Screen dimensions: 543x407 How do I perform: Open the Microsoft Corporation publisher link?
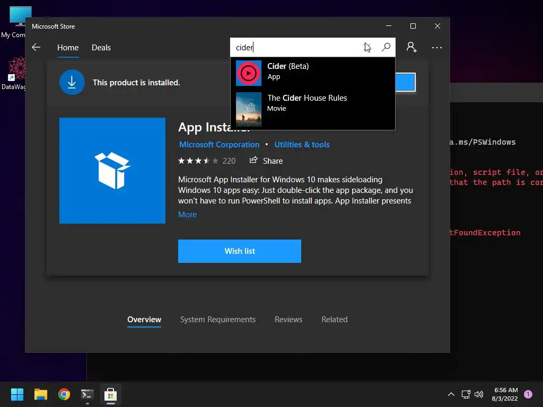coord(219,145)
